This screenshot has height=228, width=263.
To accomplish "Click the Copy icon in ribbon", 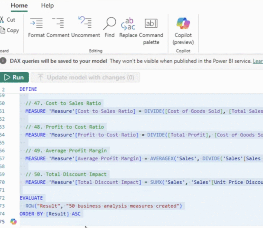I will (x=3, y=31).
